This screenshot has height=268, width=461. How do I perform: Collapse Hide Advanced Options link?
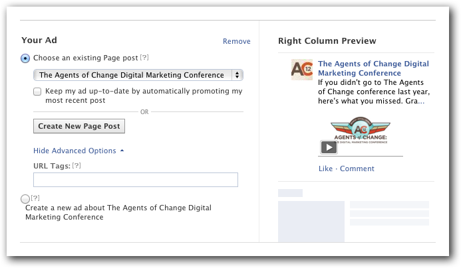click(78, 151)
